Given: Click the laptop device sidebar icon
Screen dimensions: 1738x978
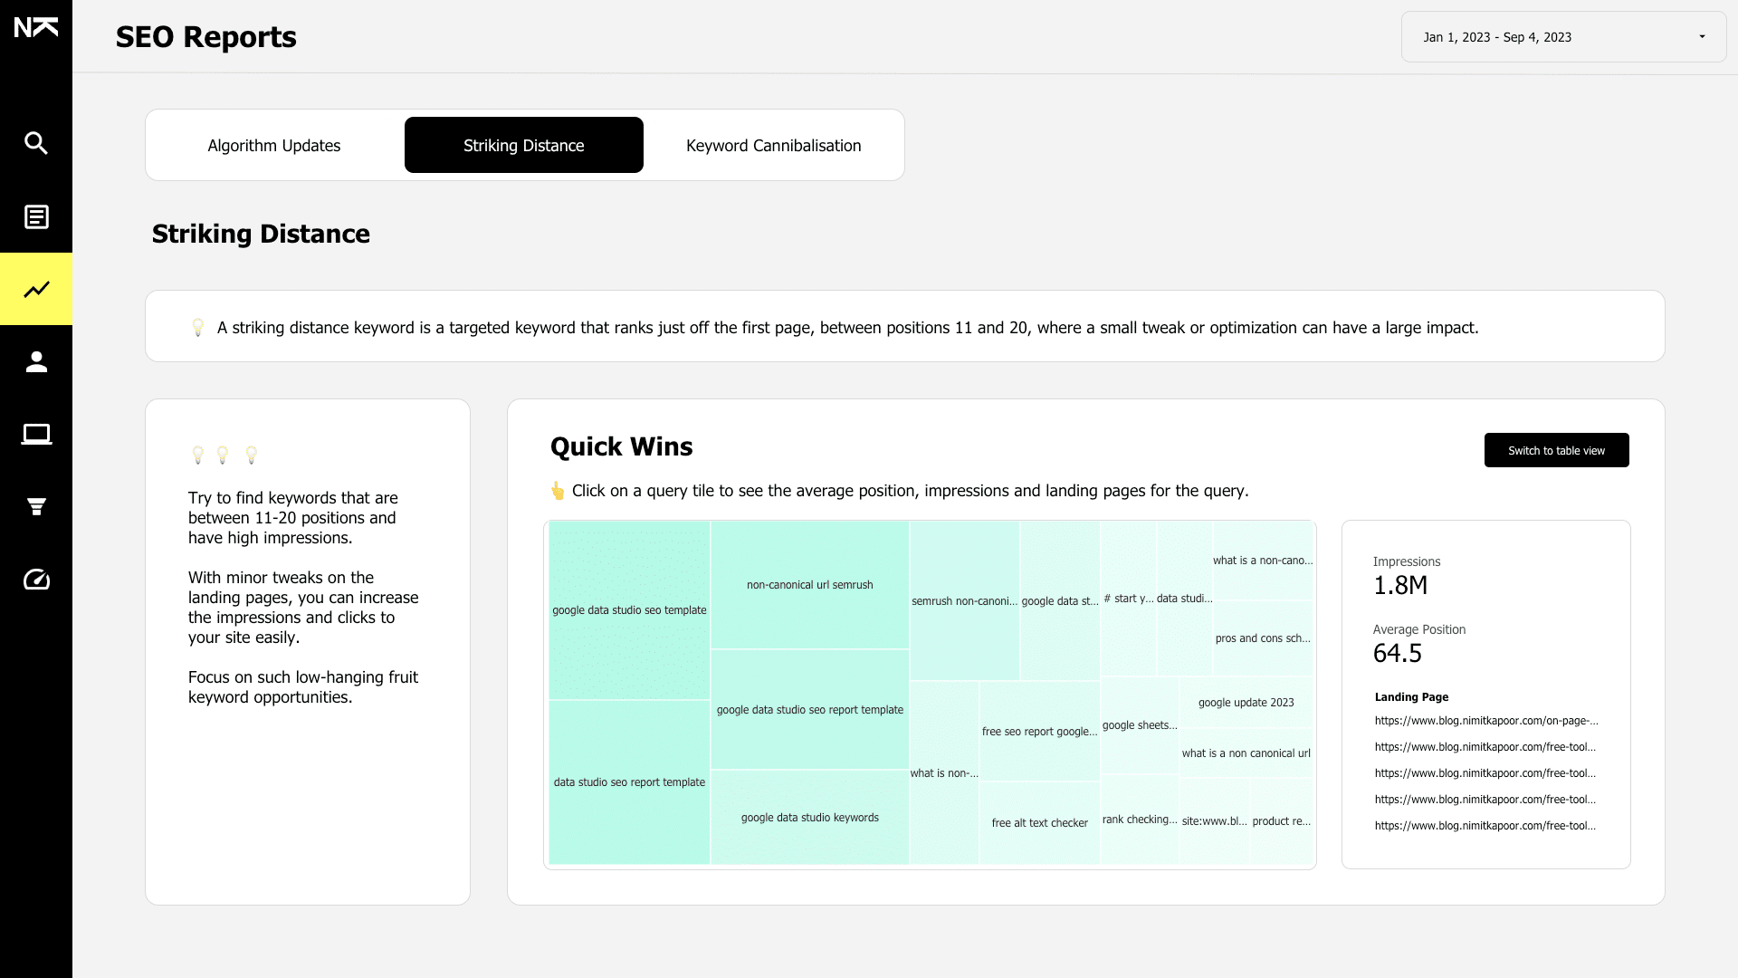Looking at the screenshot, I should coord(36,435).
